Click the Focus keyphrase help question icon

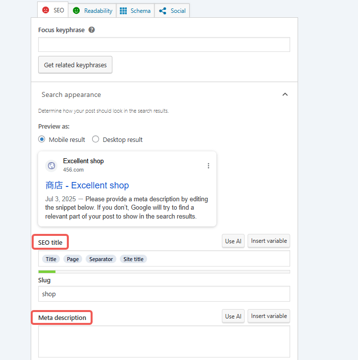(92, 30)
